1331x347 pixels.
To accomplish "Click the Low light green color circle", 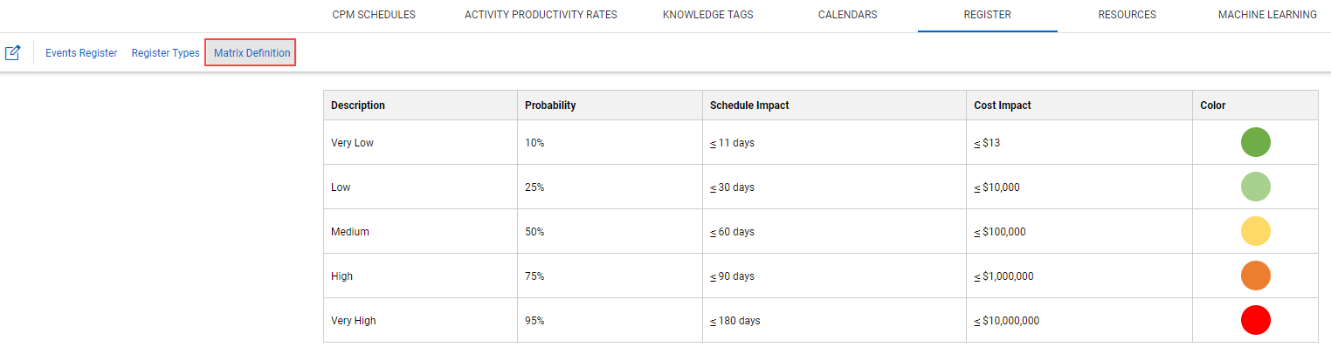I will tap(1255, 187).
